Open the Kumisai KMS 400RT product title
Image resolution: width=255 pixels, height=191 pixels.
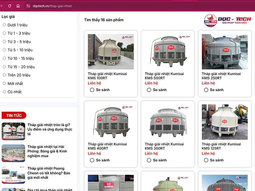click(x=107, y=146)
